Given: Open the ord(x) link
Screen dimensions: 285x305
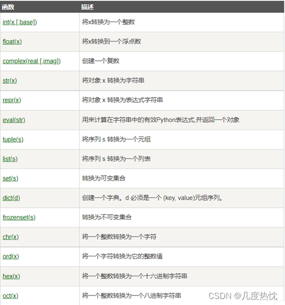Looking at the screenshot, I should click(x=11, y=256).
